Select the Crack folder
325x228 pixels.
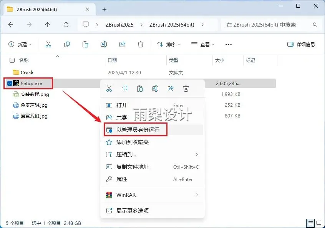pos(27,72)
